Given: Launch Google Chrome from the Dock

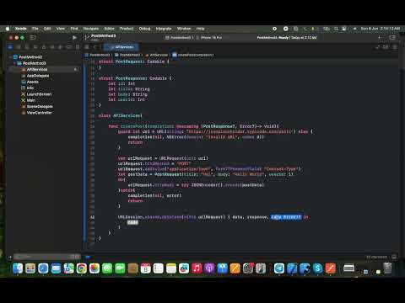Looking at the screenshot, I should click(x=82, y=268).
